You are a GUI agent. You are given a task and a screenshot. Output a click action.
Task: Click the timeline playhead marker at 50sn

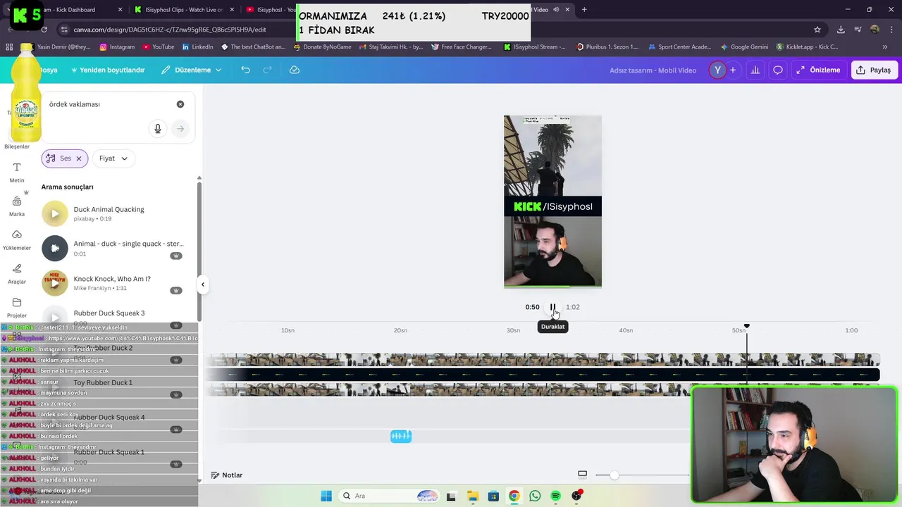tap(746, 327)
